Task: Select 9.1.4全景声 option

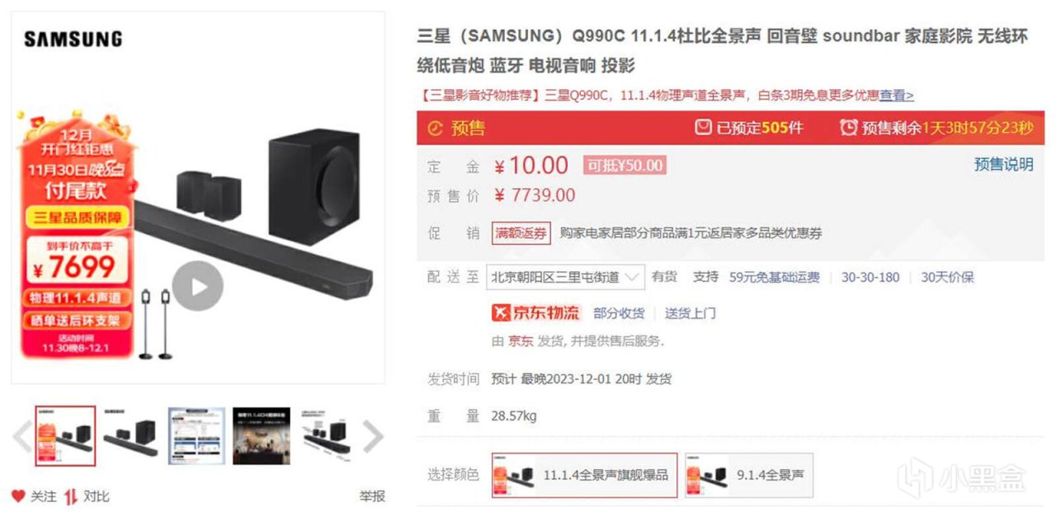Action: [749, 475]
